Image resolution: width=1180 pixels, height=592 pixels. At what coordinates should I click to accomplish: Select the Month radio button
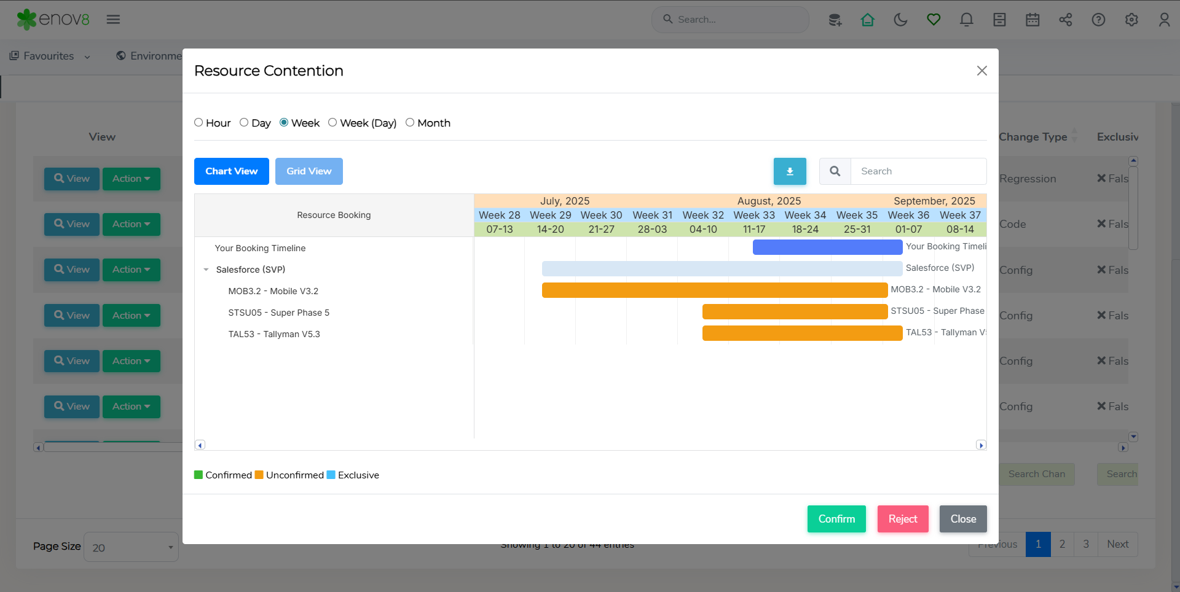pos(410,123)
